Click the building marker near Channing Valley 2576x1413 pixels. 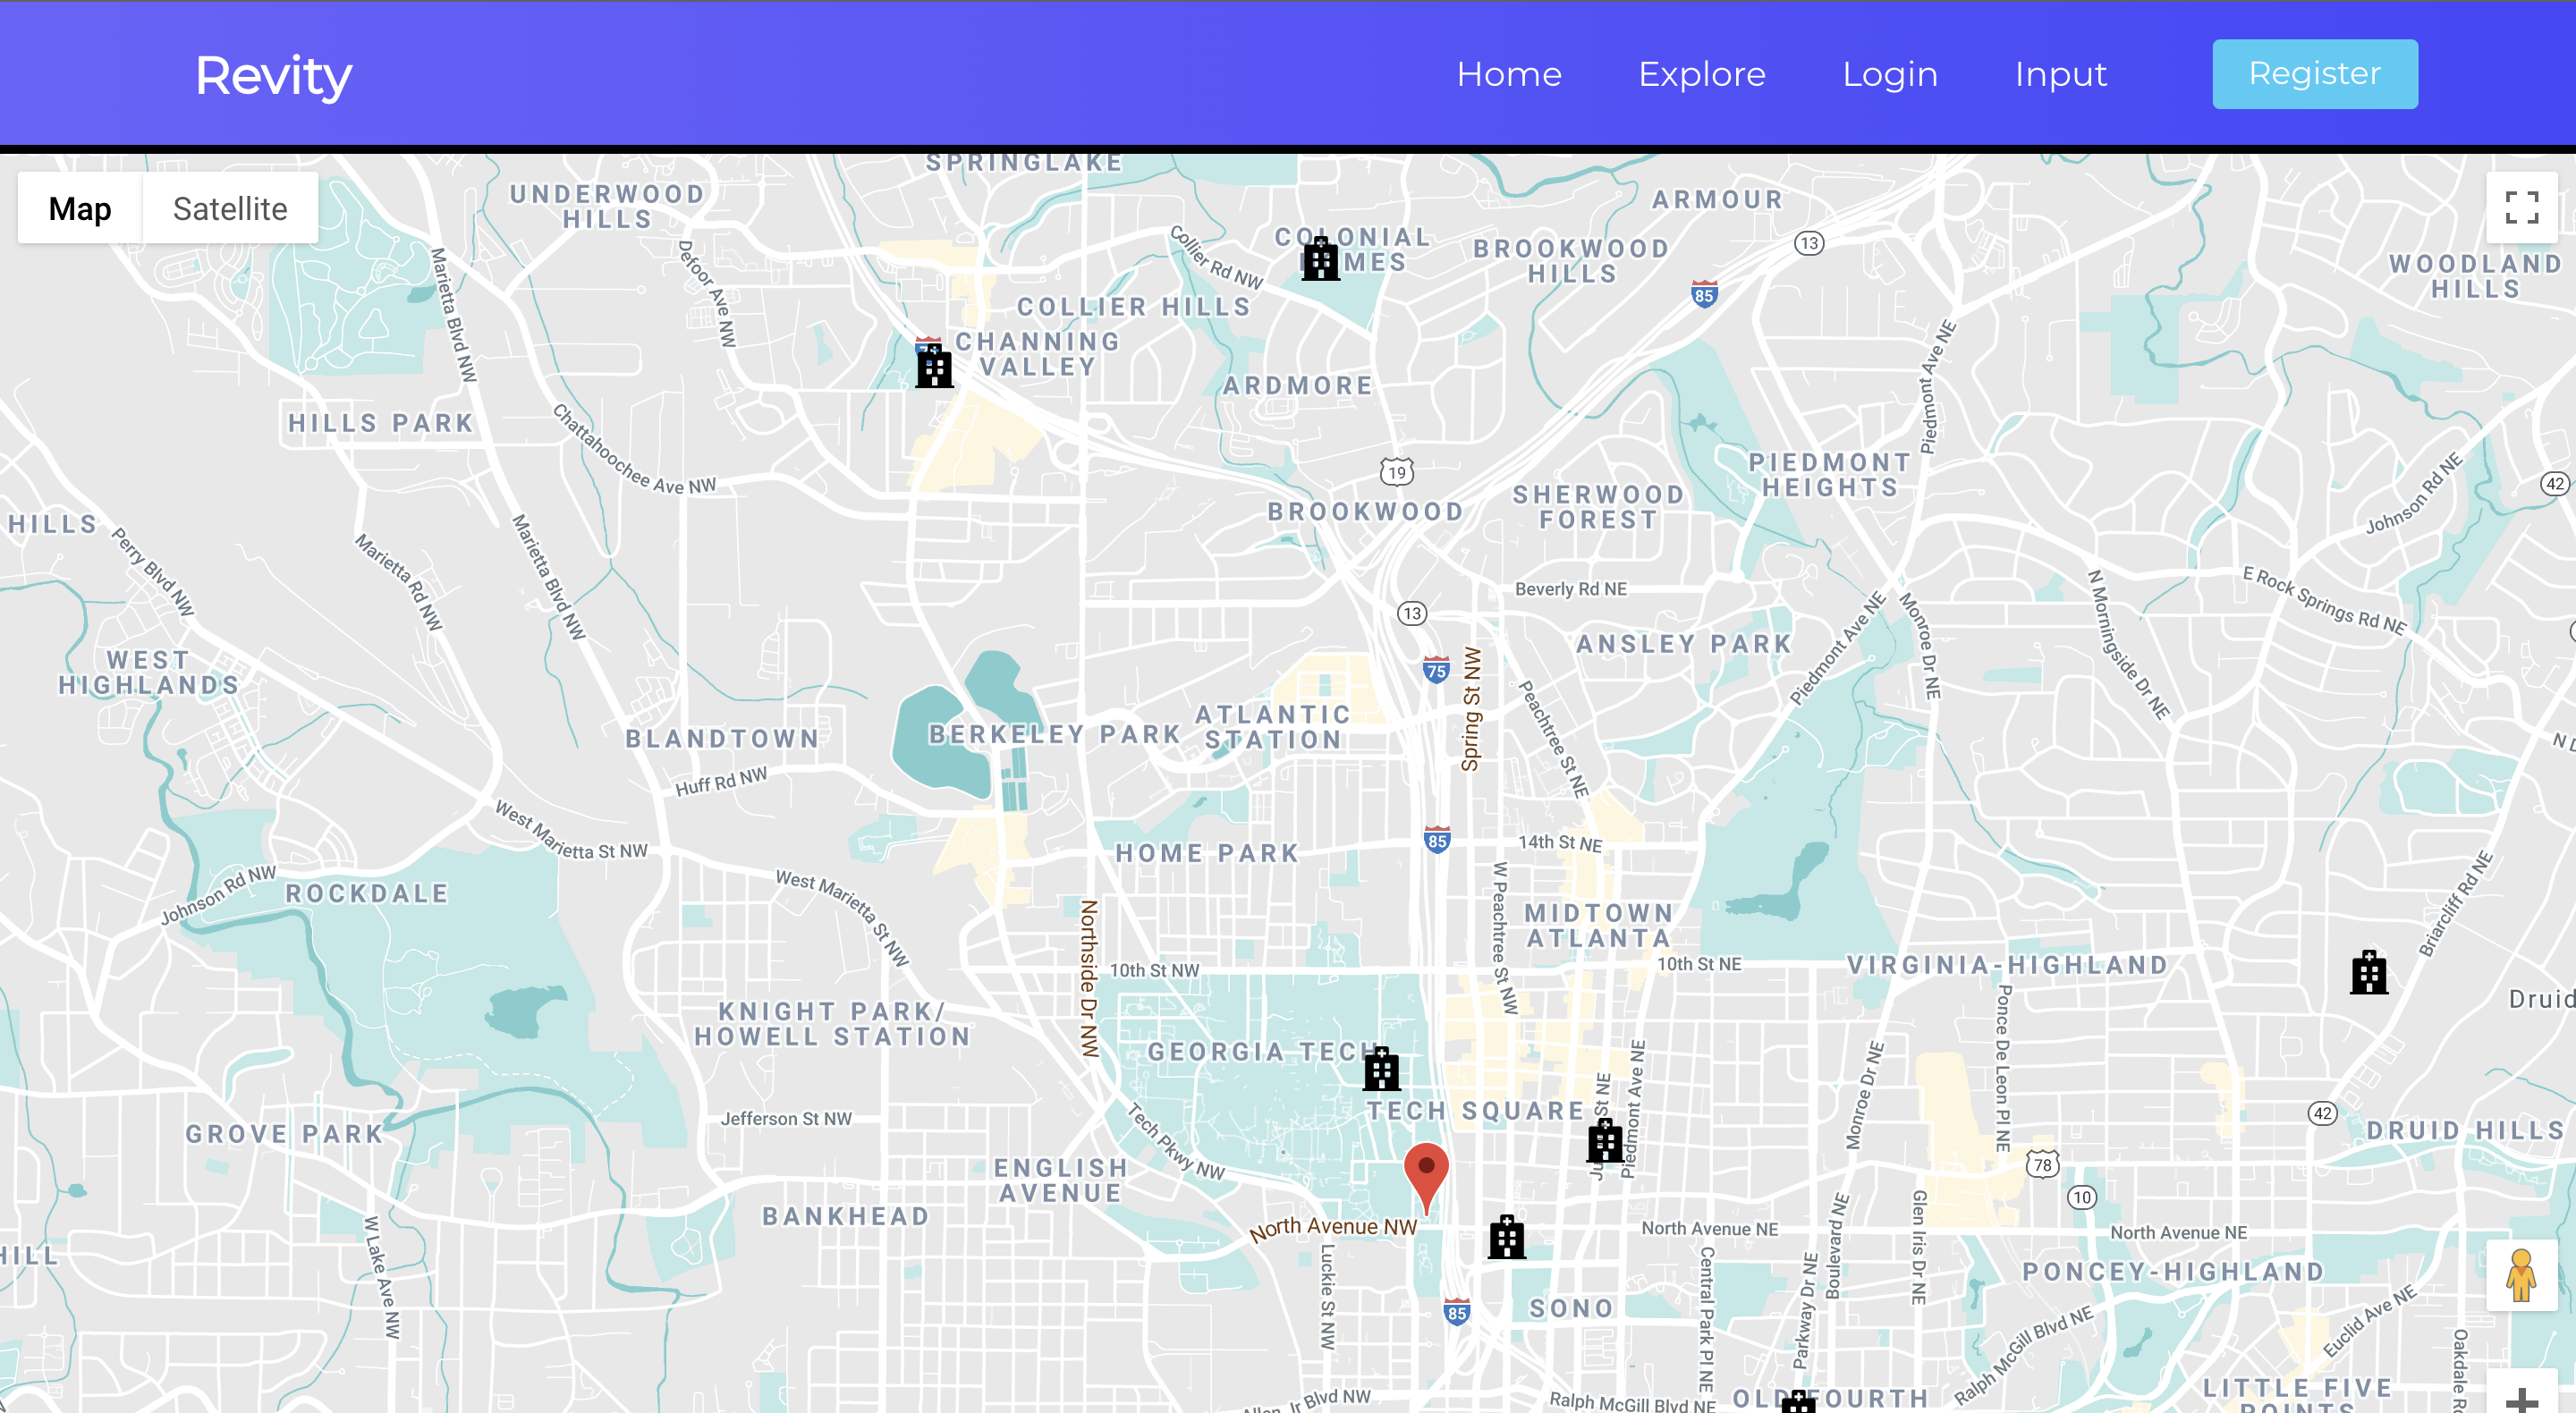(x=934, y=365)
